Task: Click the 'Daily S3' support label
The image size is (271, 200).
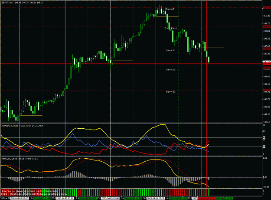Action: coord(170,91)
